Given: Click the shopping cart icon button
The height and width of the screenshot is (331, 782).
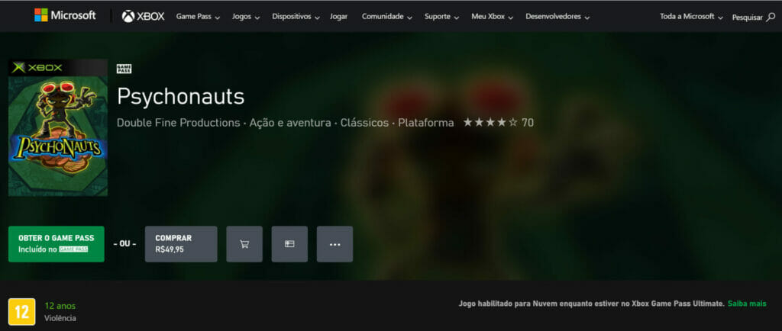Looking at the screenshot, I should click(x=244, y=244).
